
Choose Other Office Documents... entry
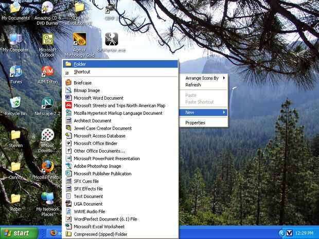point(120,151)
